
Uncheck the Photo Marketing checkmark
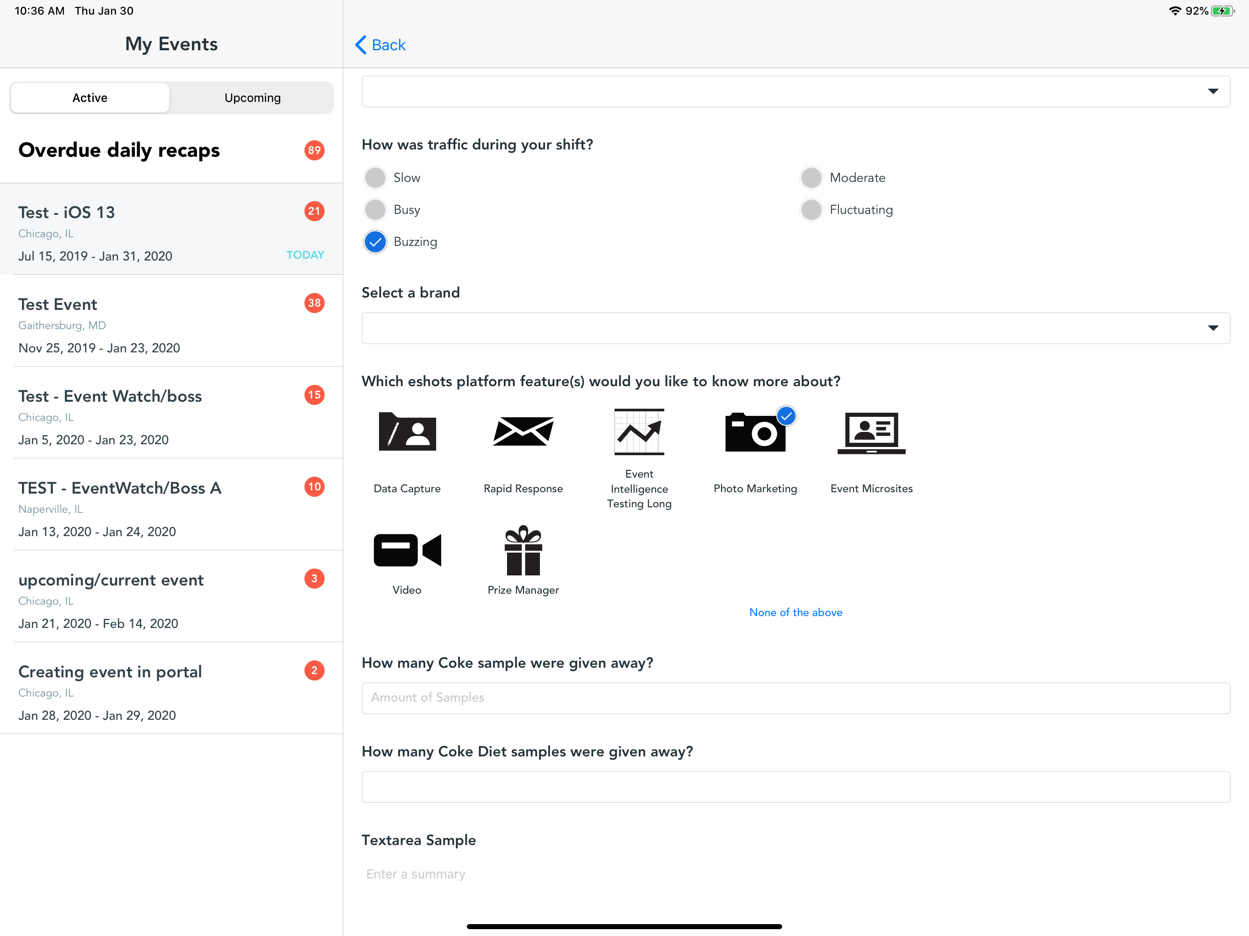pos(786,416)
